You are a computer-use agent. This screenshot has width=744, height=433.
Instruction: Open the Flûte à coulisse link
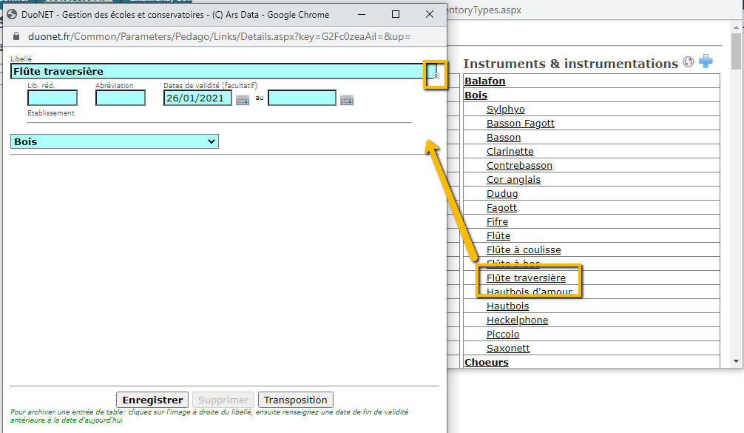point(524,249)
